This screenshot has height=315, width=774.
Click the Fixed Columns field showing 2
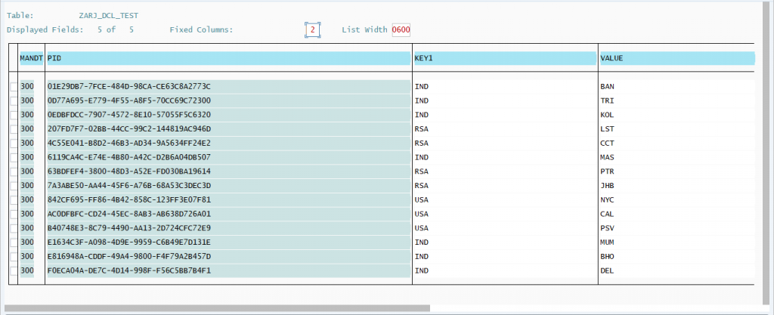point(312,30)
